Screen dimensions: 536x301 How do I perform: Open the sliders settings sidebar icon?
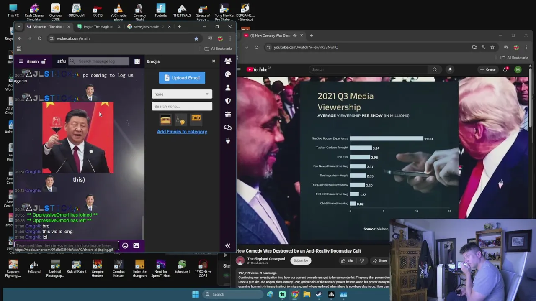(x=228, y=114)
